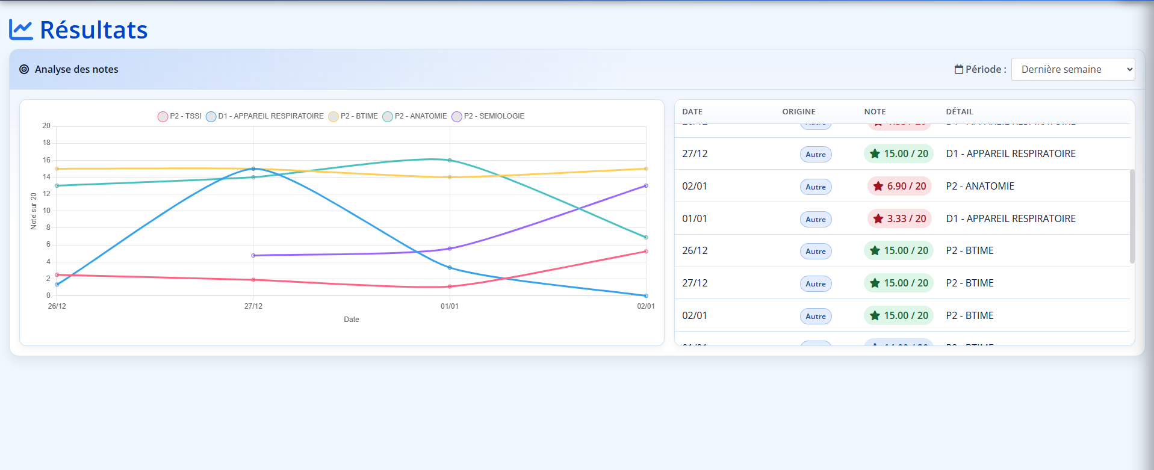
Task: Click the green star on 27/12 Appareil Respiratoire note
Action: point(875,154)
